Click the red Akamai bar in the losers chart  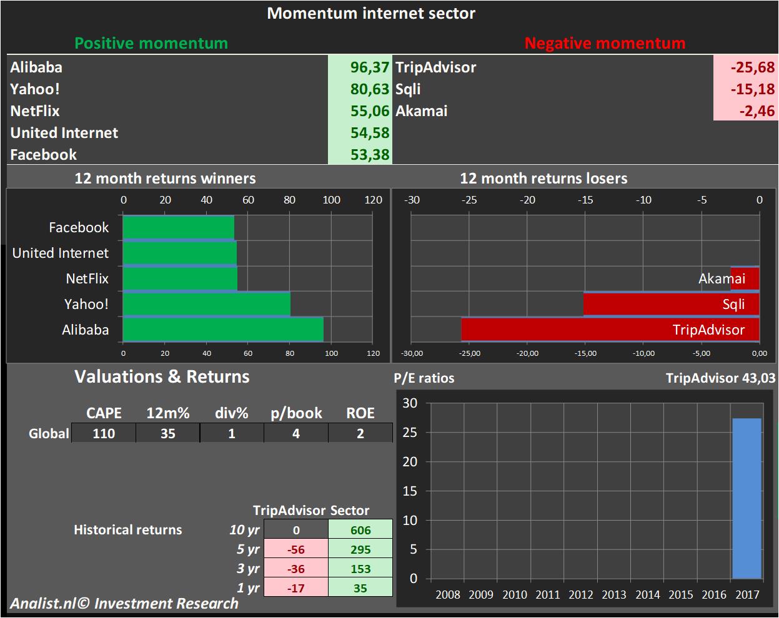(745, 279)
